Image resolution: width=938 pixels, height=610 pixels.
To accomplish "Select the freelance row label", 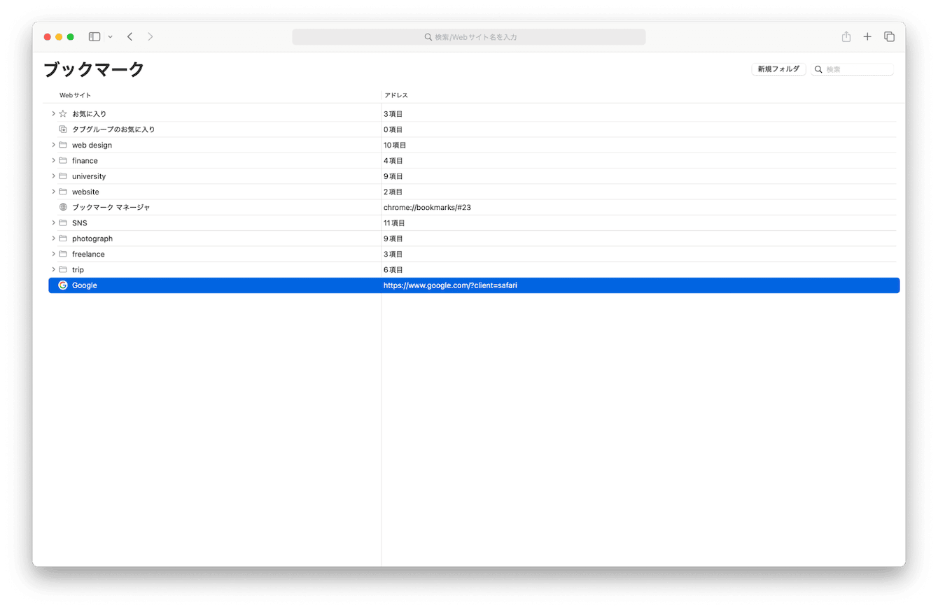I will [x=88, y=254].
